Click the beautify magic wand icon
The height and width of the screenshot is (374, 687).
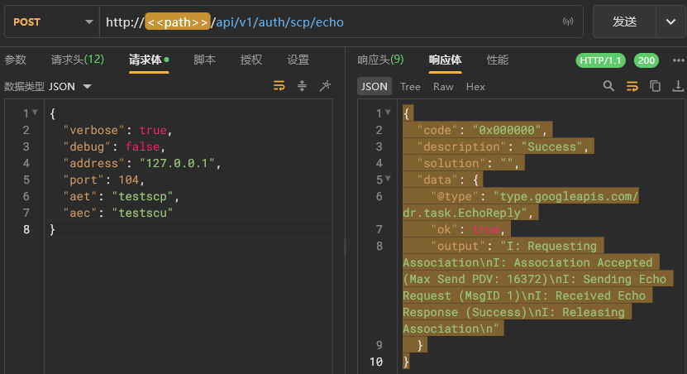coord(325,86)
